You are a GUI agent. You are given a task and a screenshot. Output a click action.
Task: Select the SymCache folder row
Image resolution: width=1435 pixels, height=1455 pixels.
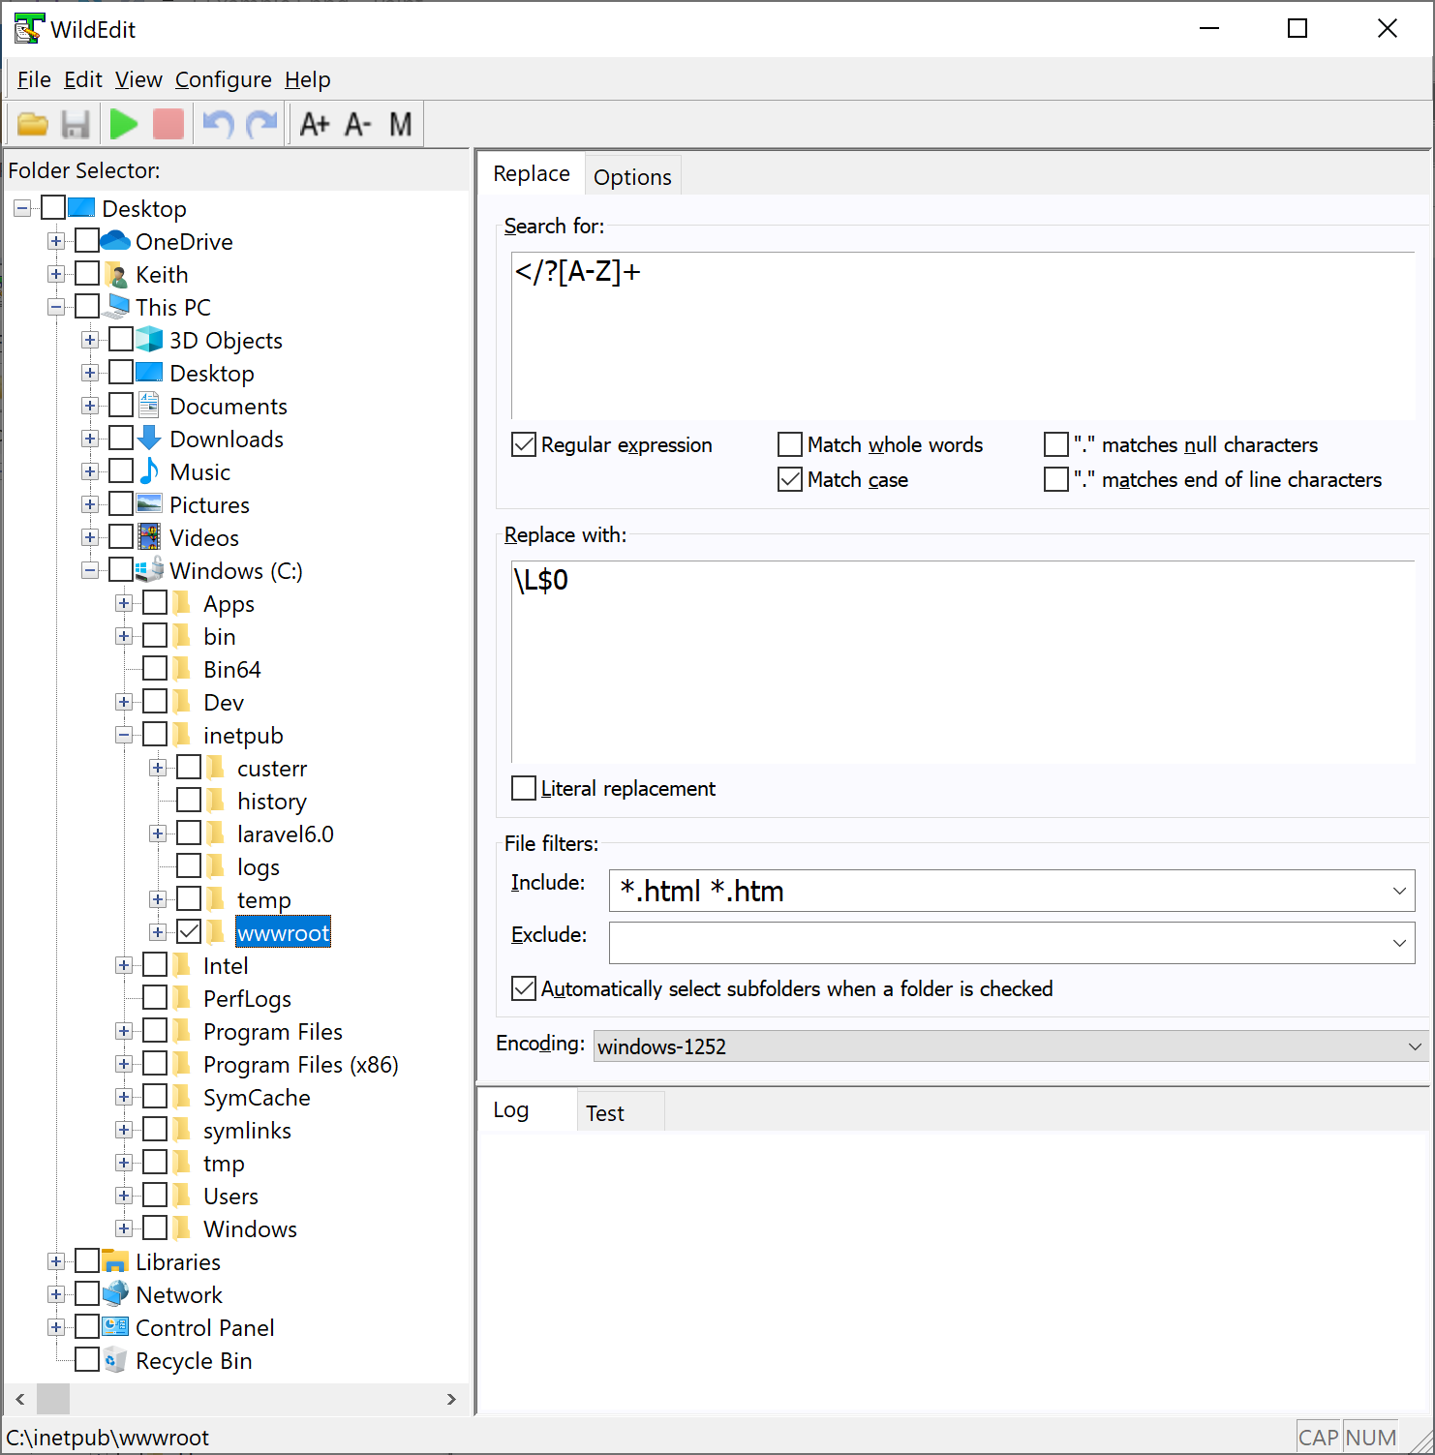coord(257,1097)
